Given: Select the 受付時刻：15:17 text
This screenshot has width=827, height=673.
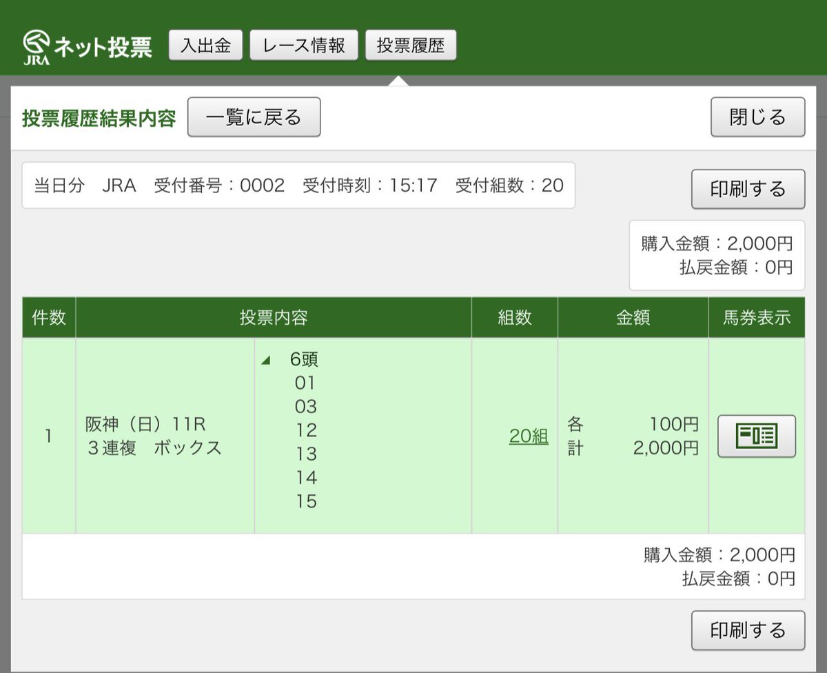Looking at the screenshot, I should [370, 185].
